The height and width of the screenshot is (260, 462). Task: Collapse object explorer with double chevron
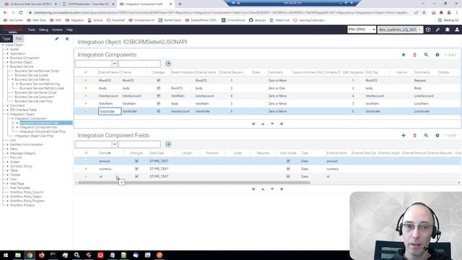click(x=67, y=38)
